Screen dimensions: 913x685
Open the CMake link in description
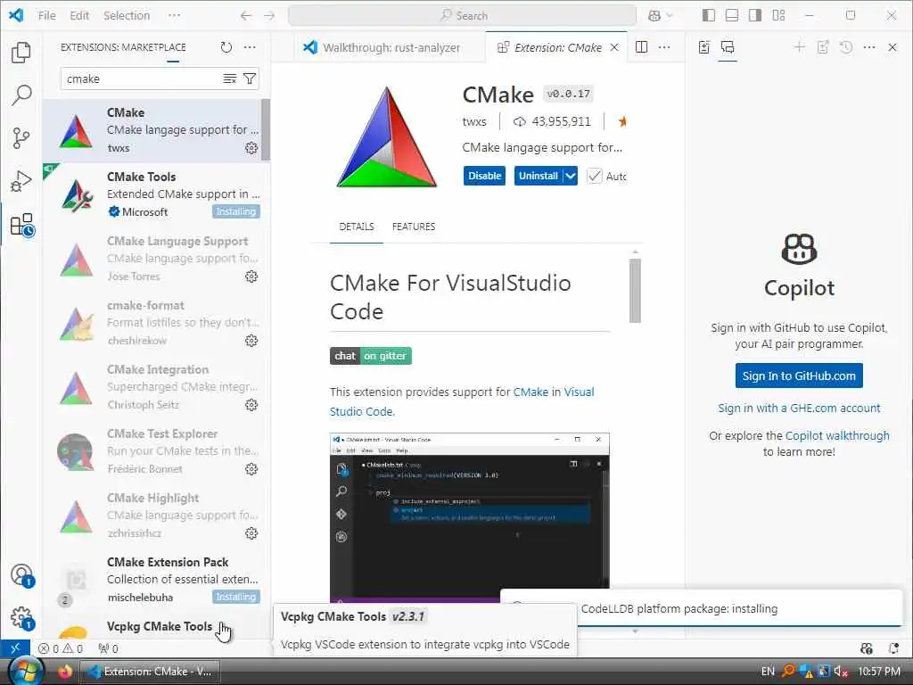pos(531,392)
